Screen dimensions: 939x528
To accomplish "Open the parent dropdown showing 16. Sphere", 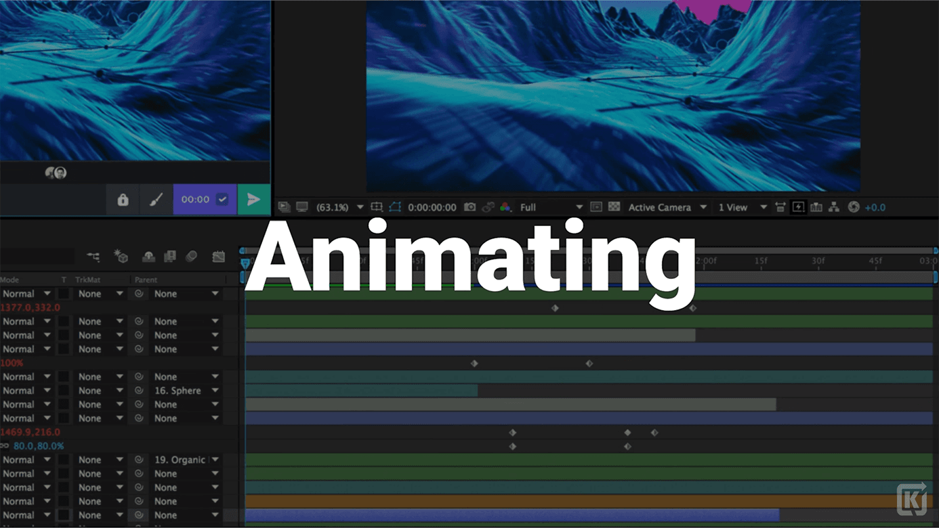I will click(186, 391).
